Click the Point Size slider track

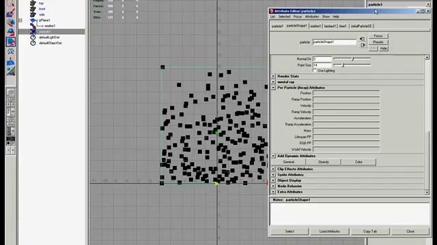pos(352,65)
